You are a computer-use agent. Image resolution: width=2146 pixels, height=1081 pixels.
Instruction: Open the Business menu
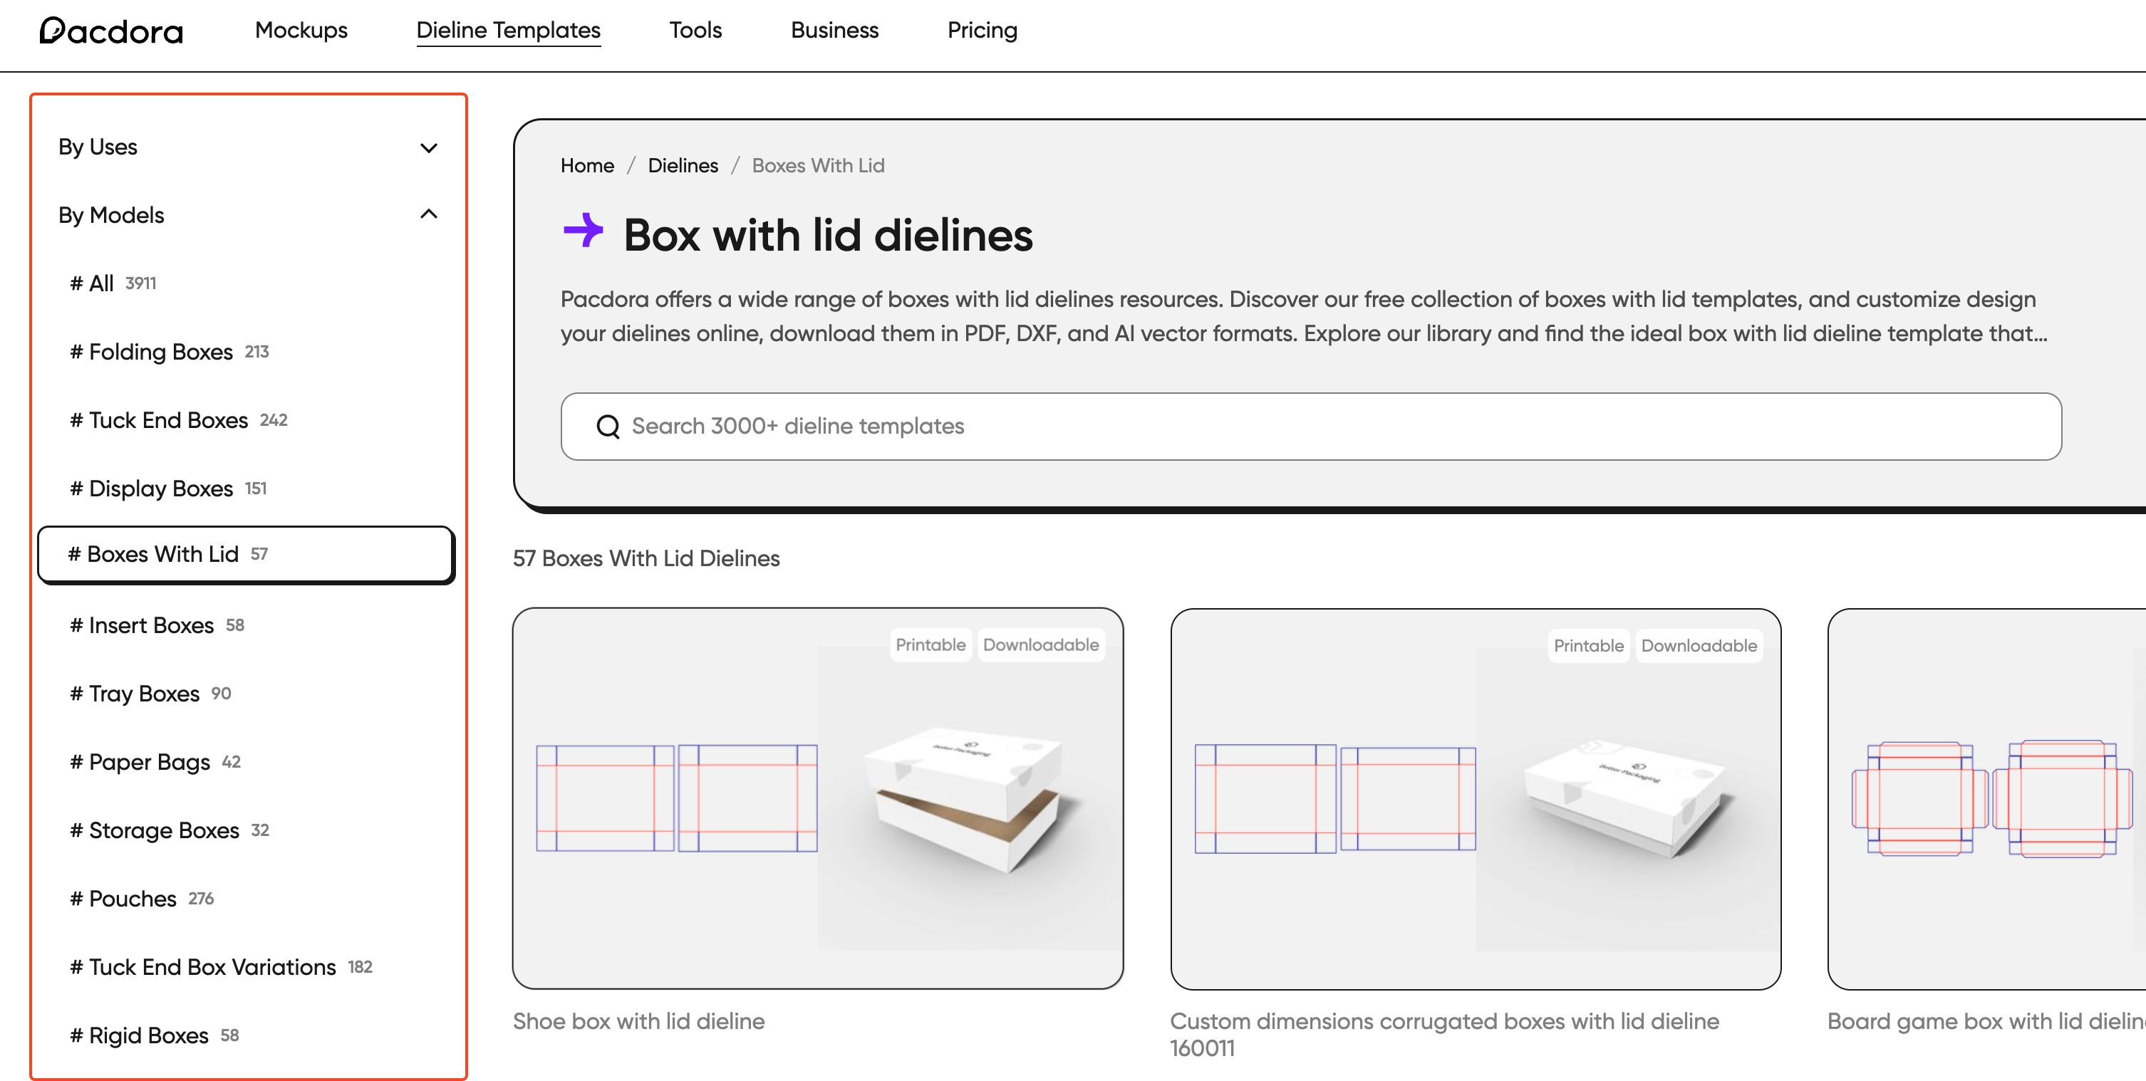(835, 31)
